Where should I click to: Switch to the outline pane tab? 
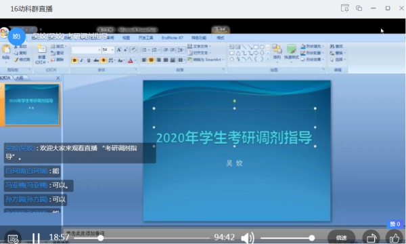(20, 78)
